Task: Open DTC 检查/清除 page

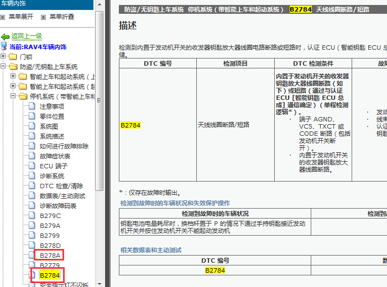Action: (61, 186)
